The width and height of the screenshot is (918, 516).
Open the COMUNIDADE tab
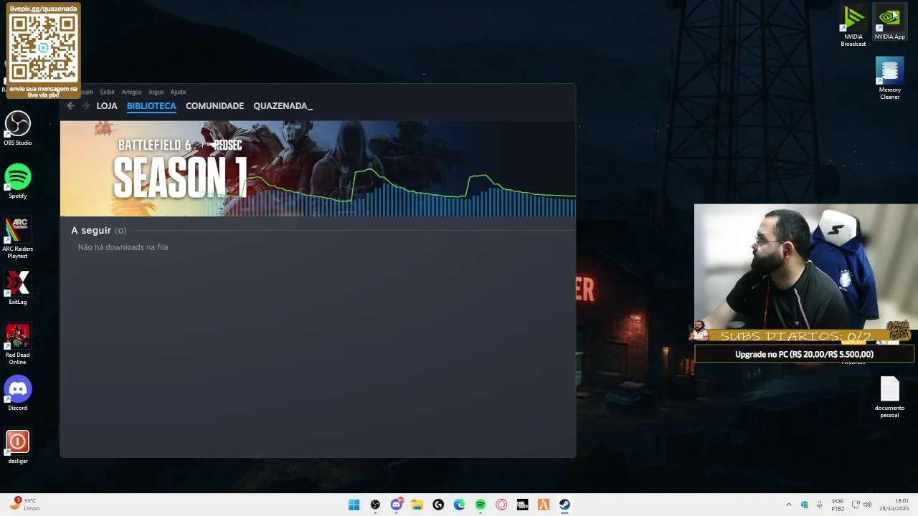[x=214, y=105]
